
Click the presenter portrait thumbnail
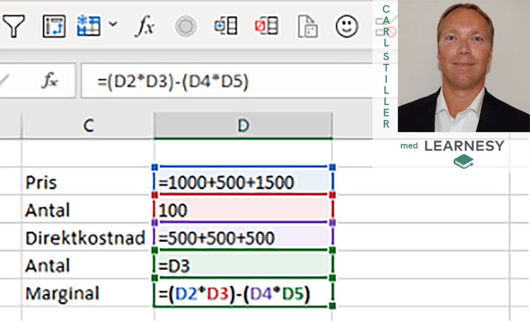[x=463, y=66]
